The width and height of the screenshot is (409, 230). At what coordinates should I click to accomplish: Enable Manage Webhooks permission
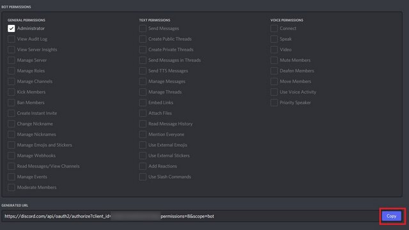[12, 156]
